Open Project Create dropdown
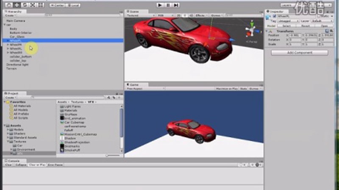Screen dimensions: 339x190 pos(10,98)
